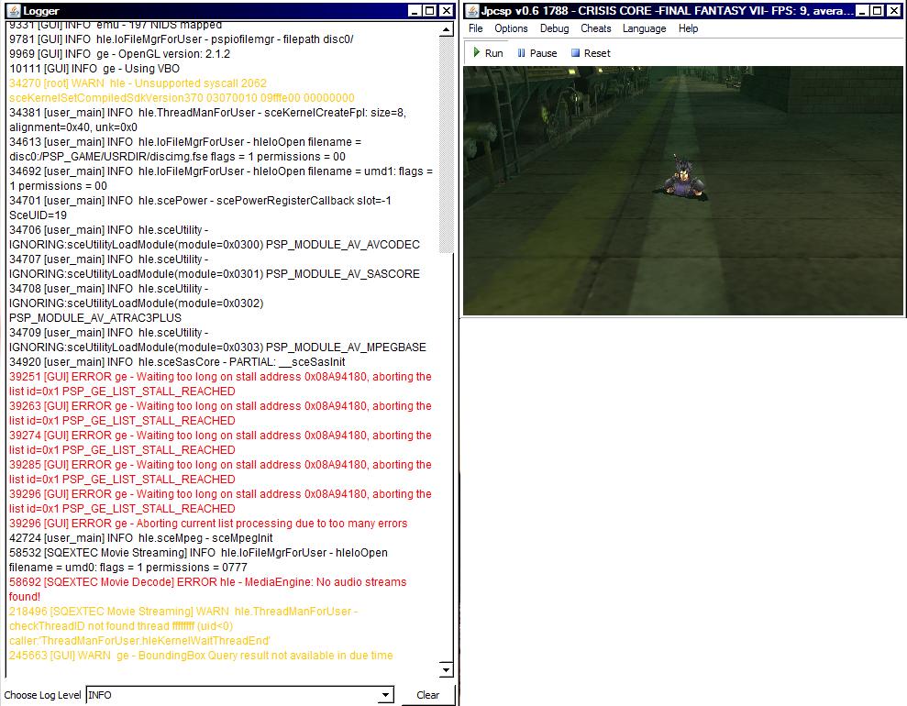Clear the log with the Clear button

point(427,695)
